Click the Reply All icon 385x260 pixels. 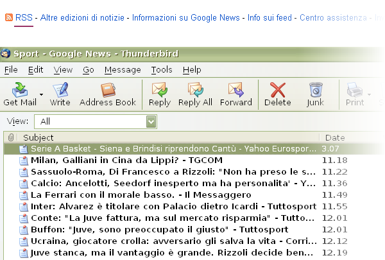pyautogui.click(x=195, y=89)
